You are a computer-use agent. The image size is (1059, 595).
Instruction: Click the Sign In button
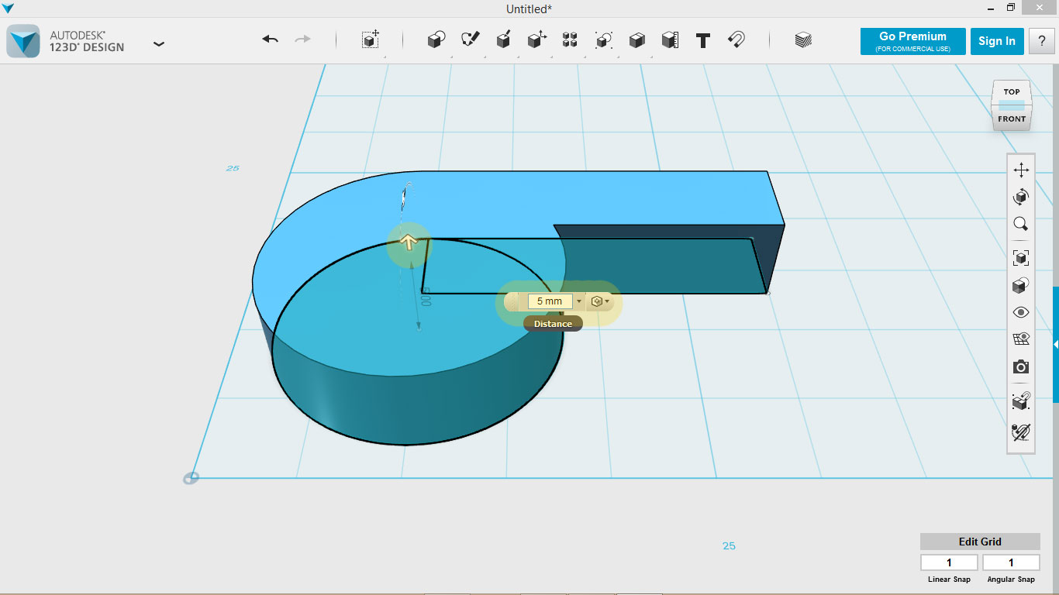(996, 41)
